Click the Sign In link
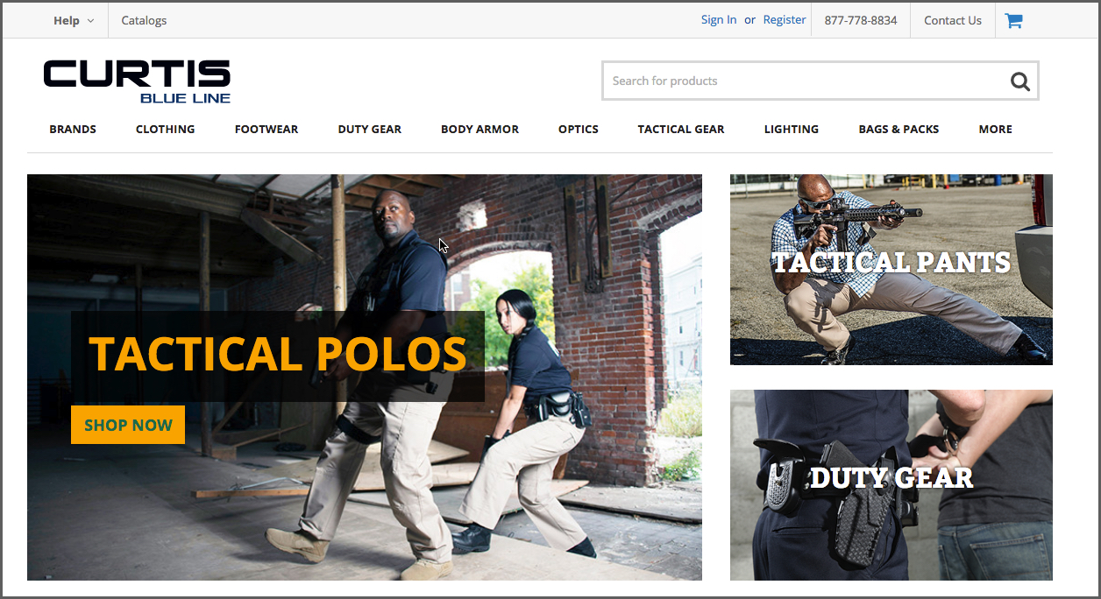Viewport: 1101px width, 599px height. click(718, 20)
